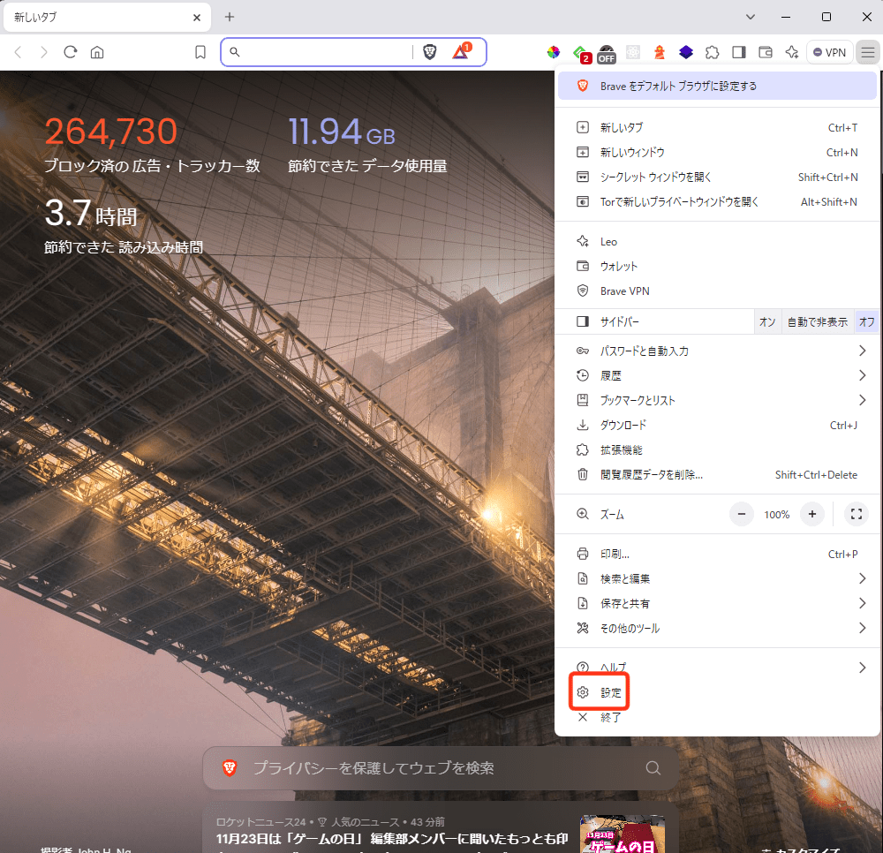
Task: Open the Brave Rewards triangle icon
Action: [461, 52]
